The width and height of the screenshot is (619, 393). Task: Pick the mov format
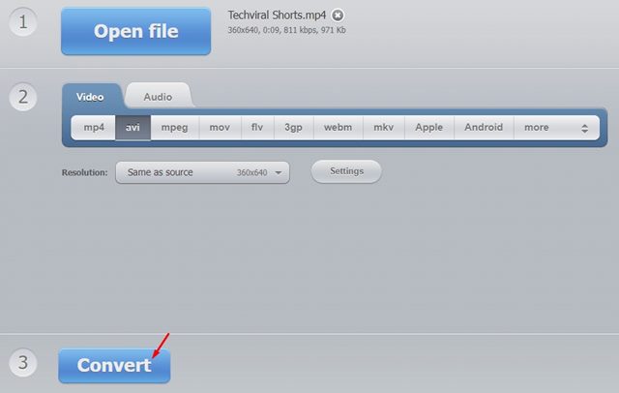pyautogui.click(x=220, y=128)
